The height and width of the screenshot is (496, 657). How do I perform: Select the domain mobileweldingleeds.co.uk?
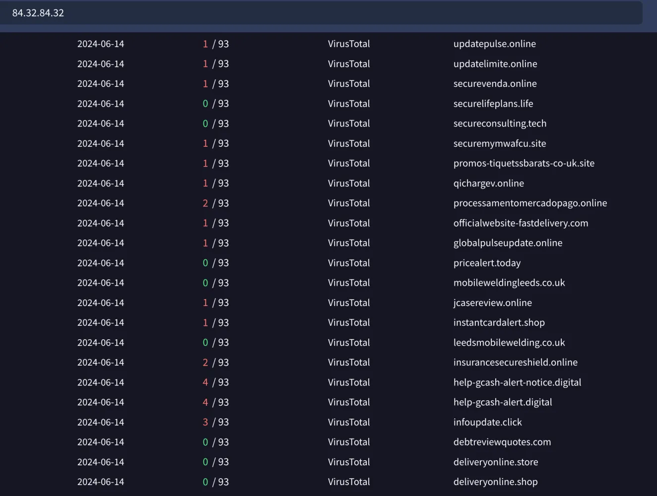click(x=509, y=283)
